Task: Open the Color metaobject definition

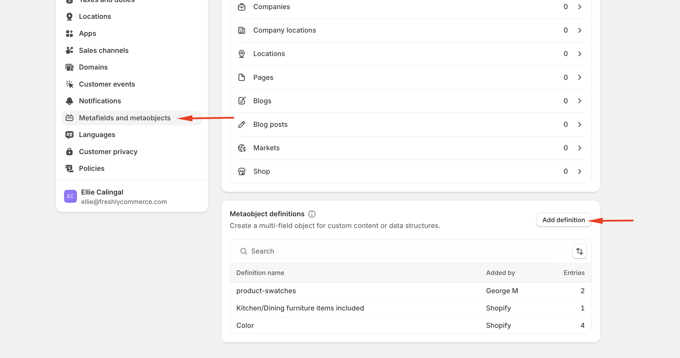Action: (x=245, y=325)
